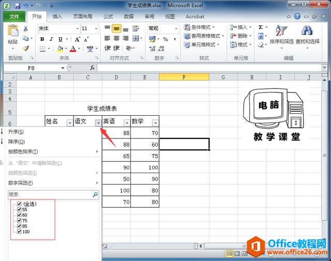This screenshot has width=331, height=261.
Task: Open the fill color bucket dropdown
Action: [x=66, y=49]
